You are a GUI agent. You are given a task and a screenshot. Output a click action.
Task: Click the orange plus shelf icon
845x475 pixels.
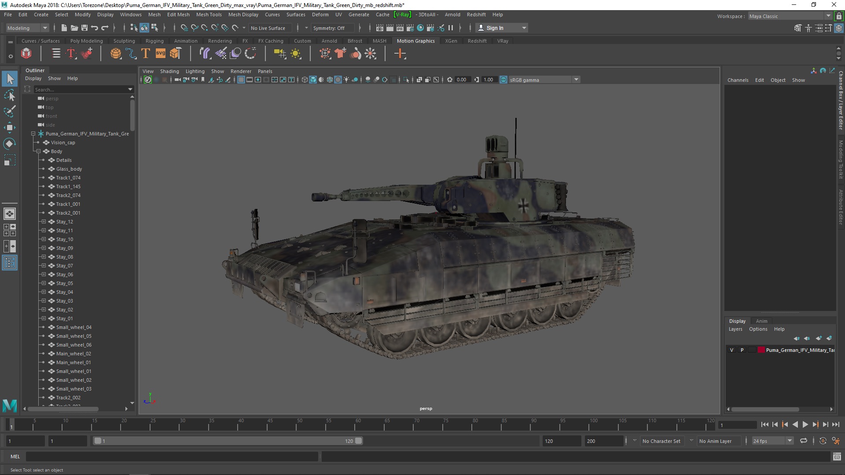400,54
